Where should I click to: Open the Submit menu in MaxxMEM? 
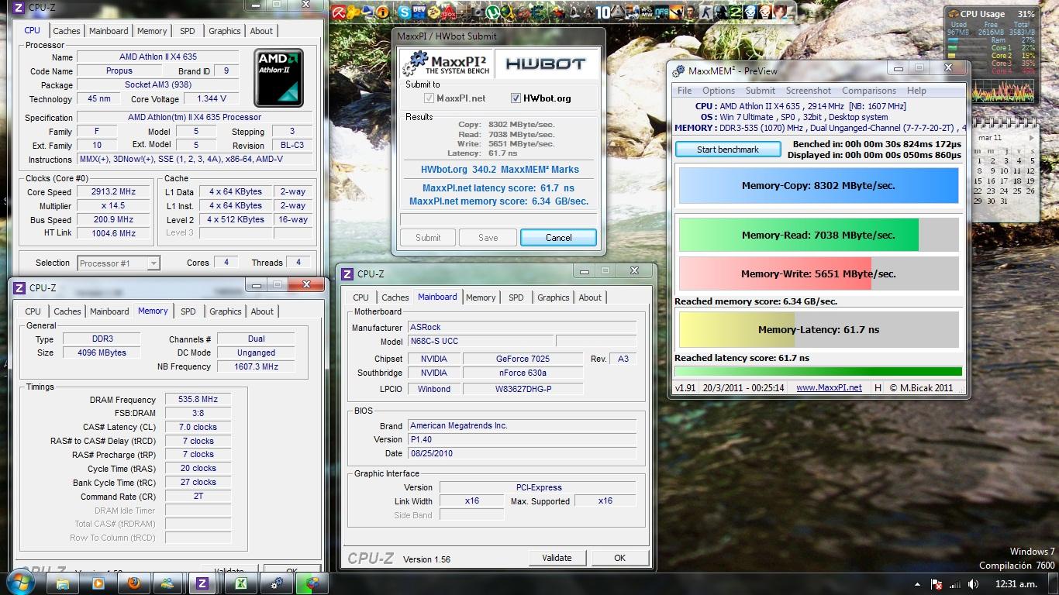tap(760, 91)
